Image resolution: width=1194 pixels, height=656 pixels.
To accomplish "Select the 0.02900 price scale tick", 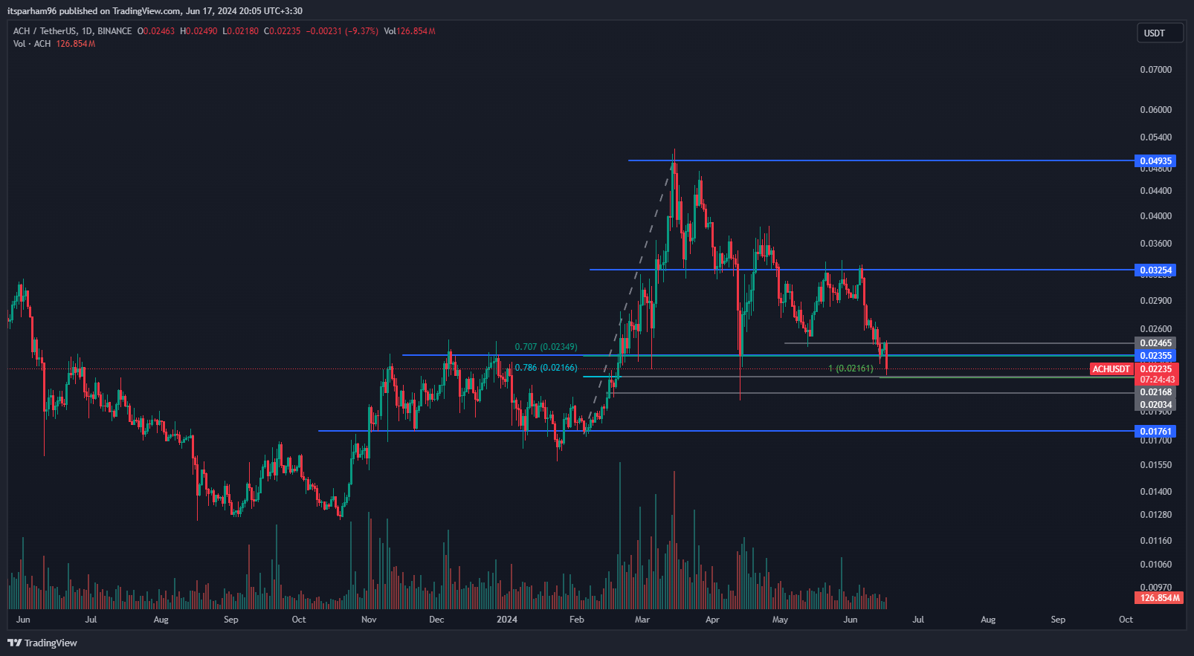I will tap(1156, 301).
